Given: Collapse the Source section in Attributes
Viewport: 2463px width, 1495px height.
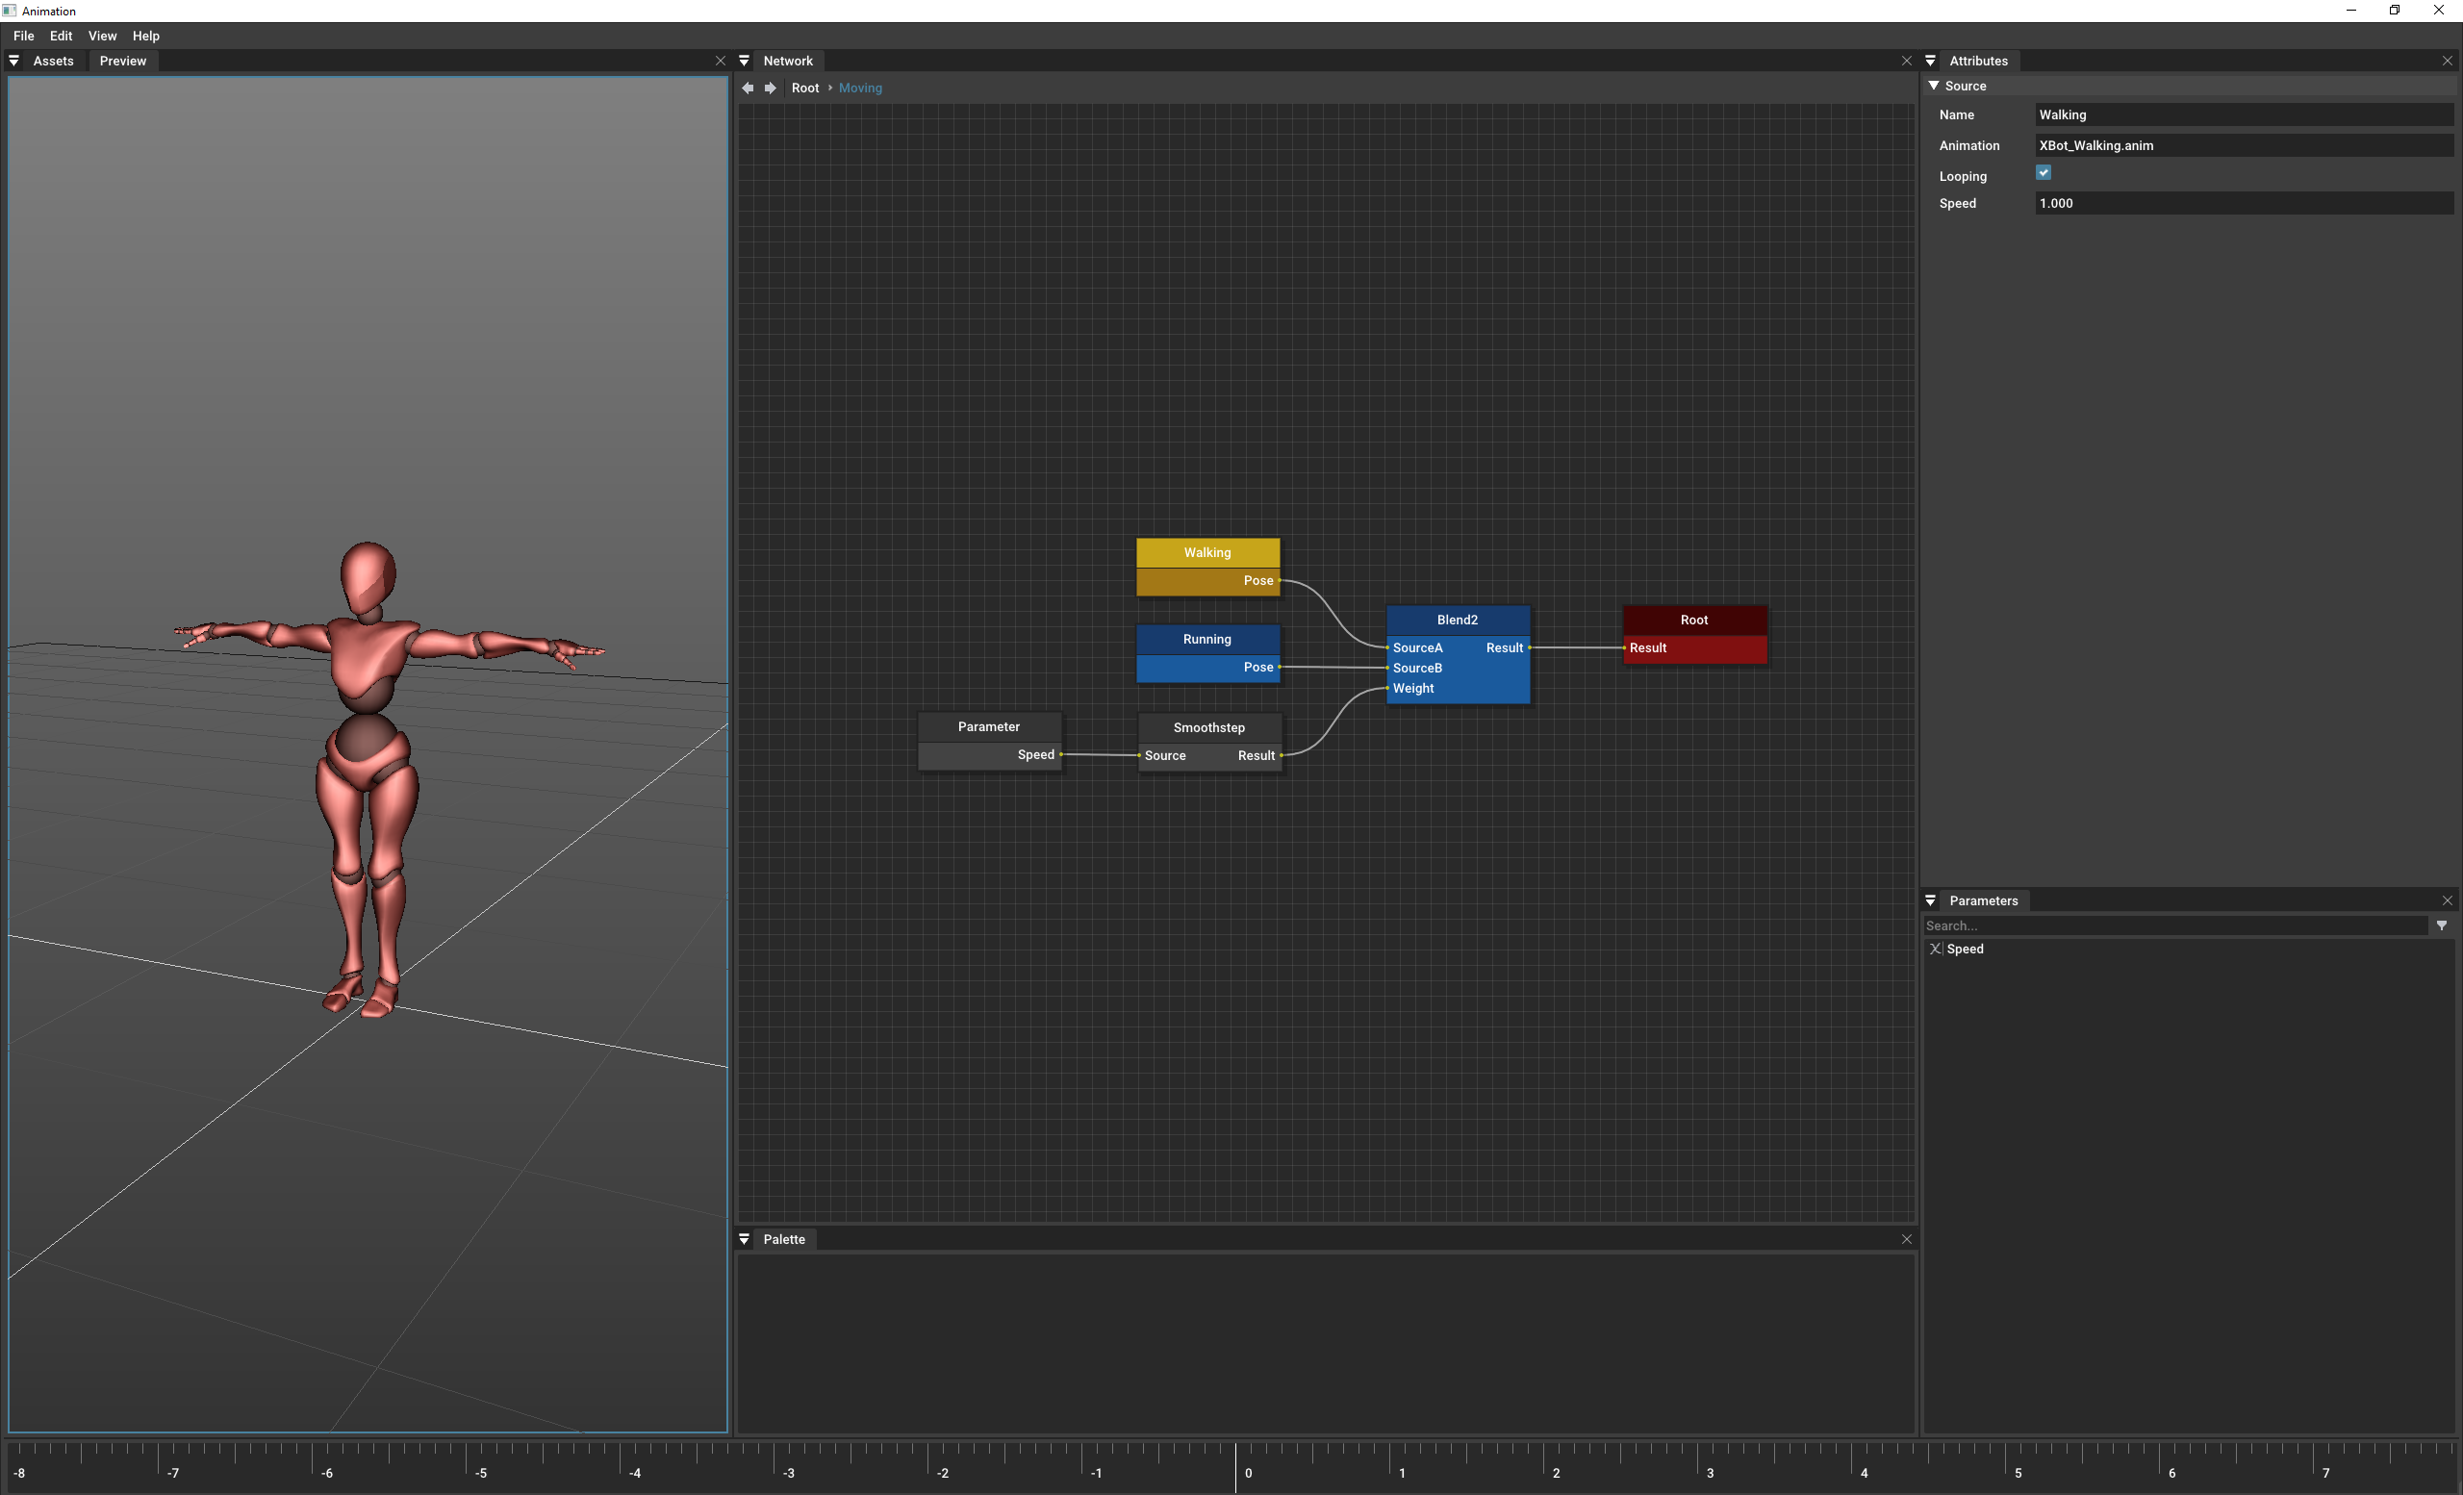Looking at the screenshot, I should point(1935,85).
